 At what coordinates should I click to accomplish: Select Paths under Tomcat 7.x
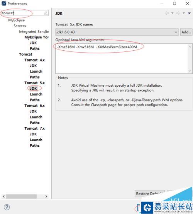(x=35, y=146)
